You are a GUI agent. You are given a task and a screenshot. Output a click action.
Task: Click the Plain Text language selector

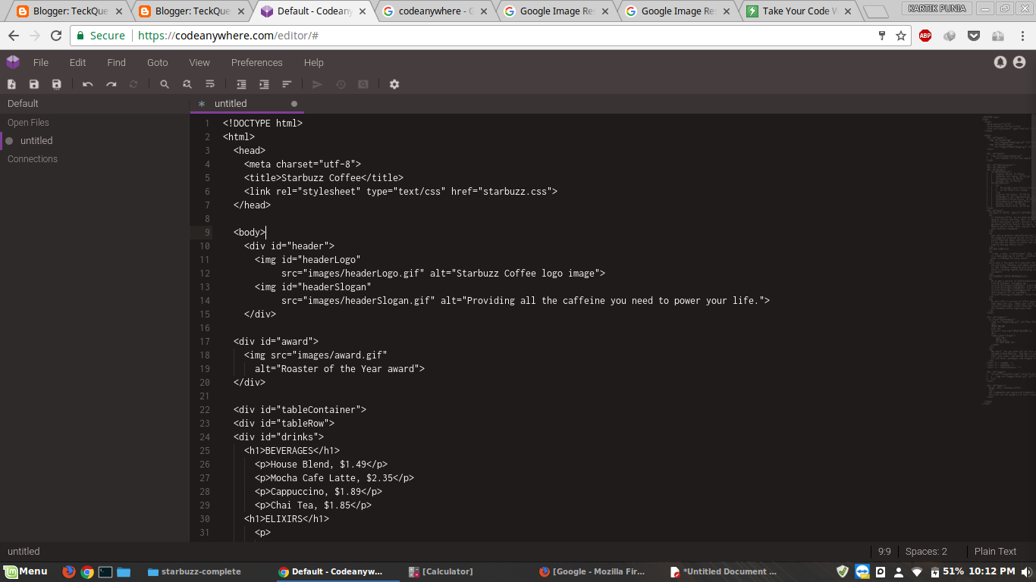coord(995,551)
